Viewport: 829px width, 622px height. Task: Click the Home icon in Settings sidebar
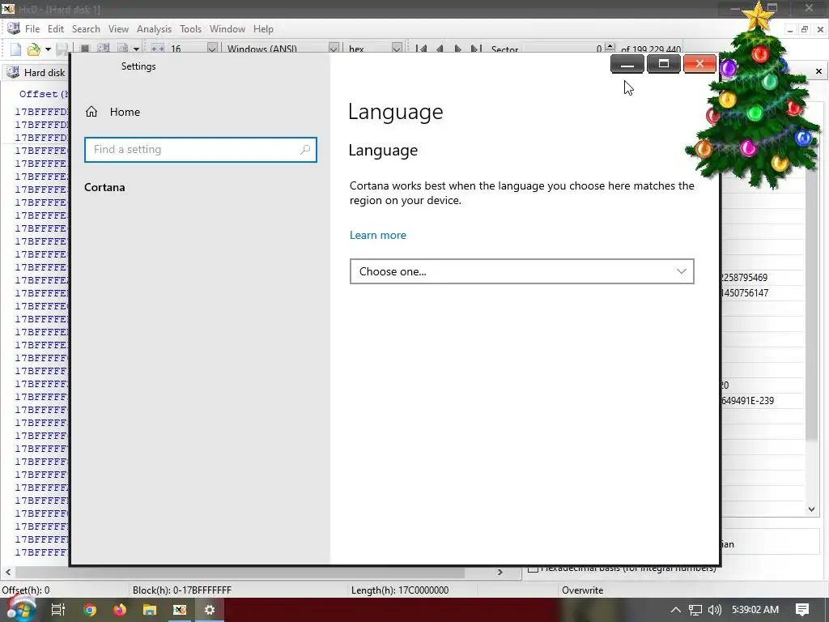point(91,112)
